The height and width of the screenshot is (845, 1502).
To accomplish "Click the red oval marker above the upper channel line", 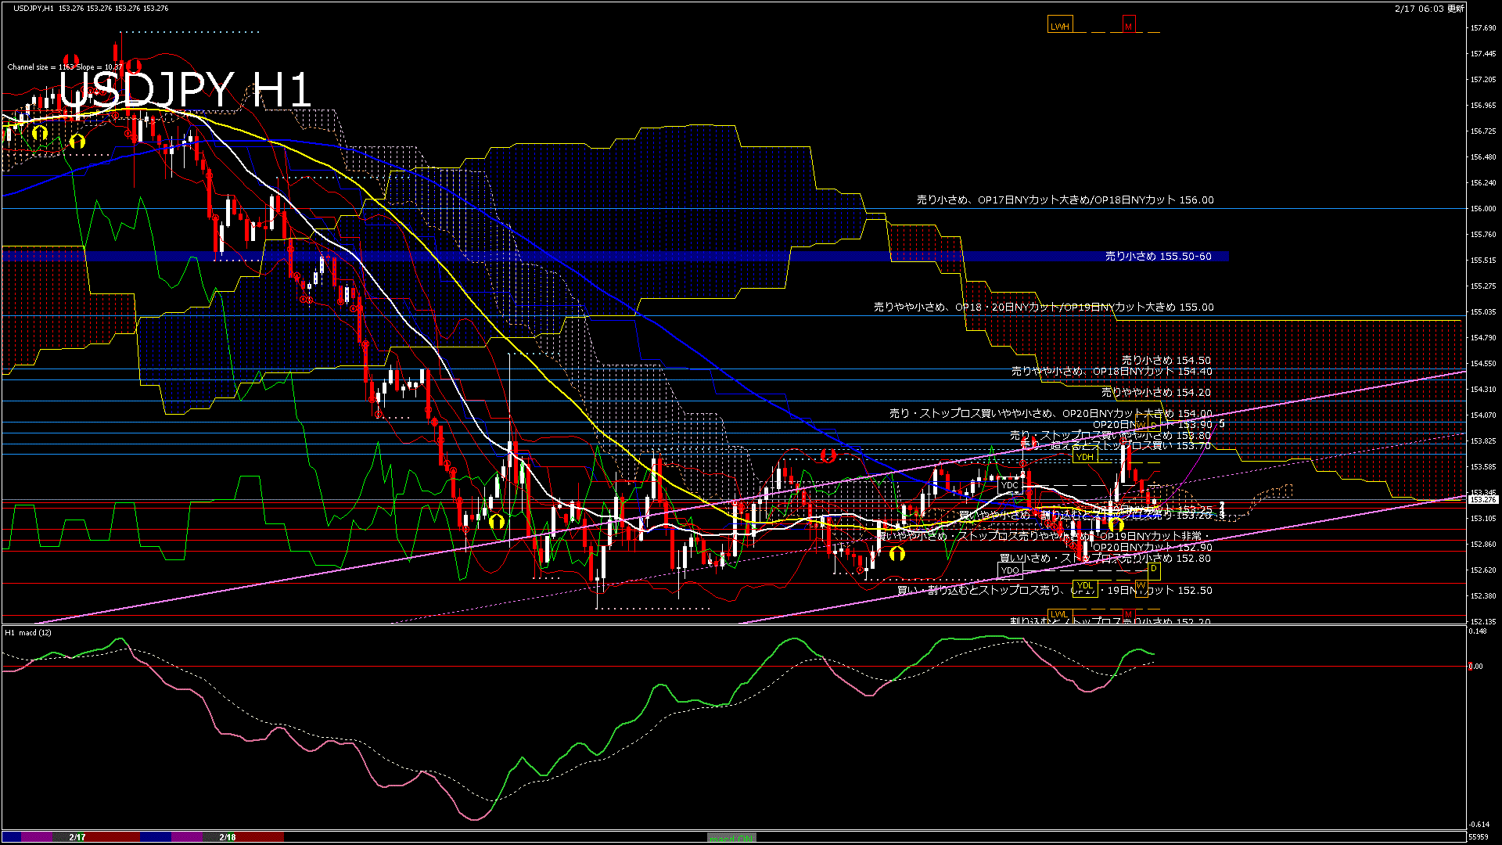I will 828,455.
